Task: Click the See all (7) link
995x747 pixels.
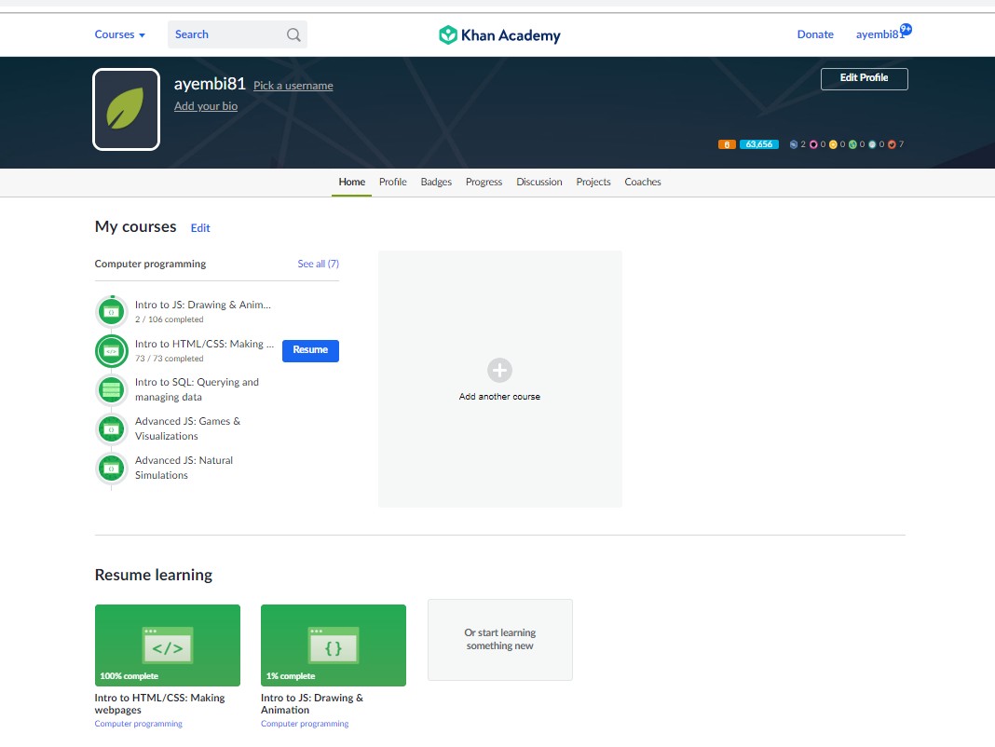Action: click(318, 264)
